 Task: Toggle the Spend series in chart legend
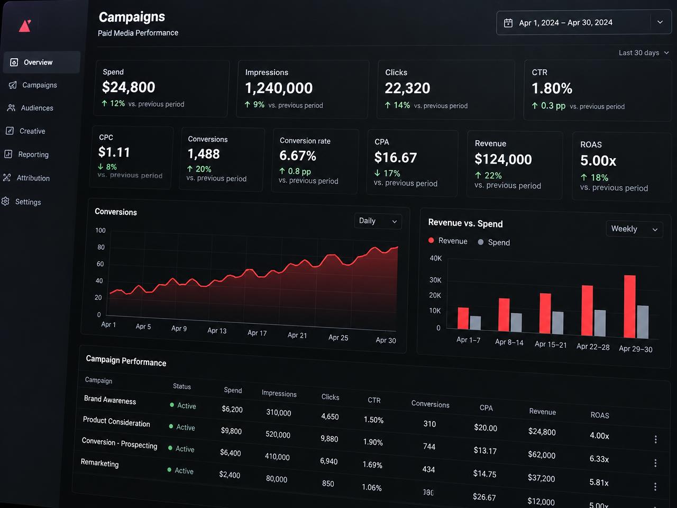point(493,242)
